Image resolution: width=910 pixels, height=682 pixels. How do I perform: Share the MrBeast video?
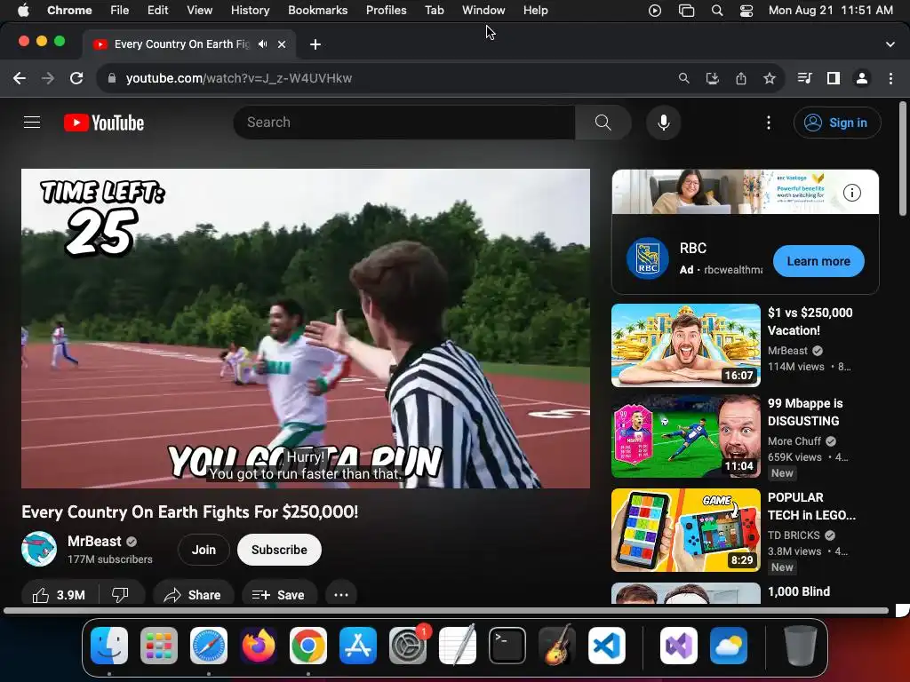click(x=193, y=595)
